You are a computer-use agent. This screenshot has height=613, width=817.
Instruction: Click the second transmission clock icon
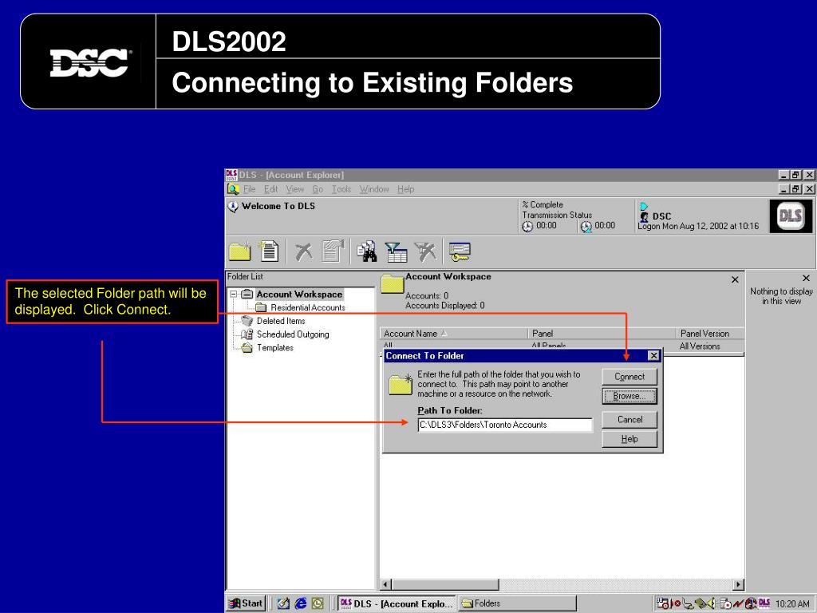click(586, 226)
